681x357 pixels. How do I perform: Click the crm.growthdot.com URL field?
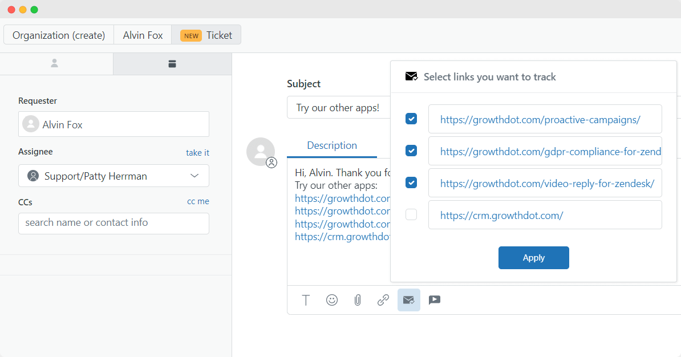pyautogui.click(x=545, y=214)
